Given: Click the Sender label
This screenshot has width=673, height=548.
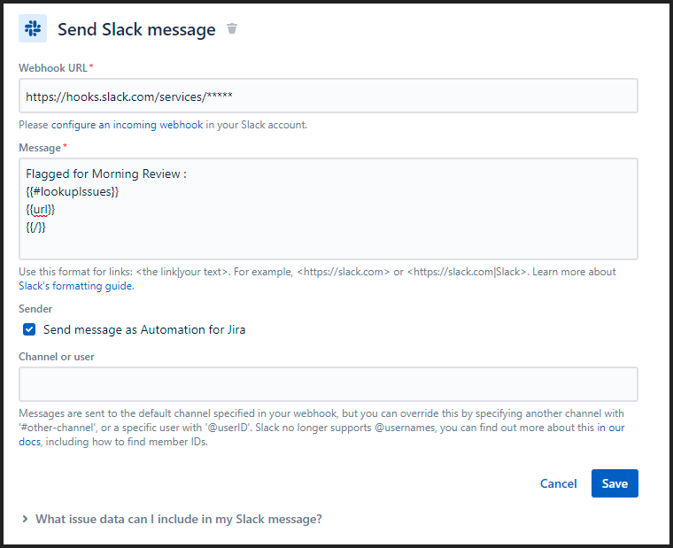Looking at the screenshot, I should [x=35, y=309].
